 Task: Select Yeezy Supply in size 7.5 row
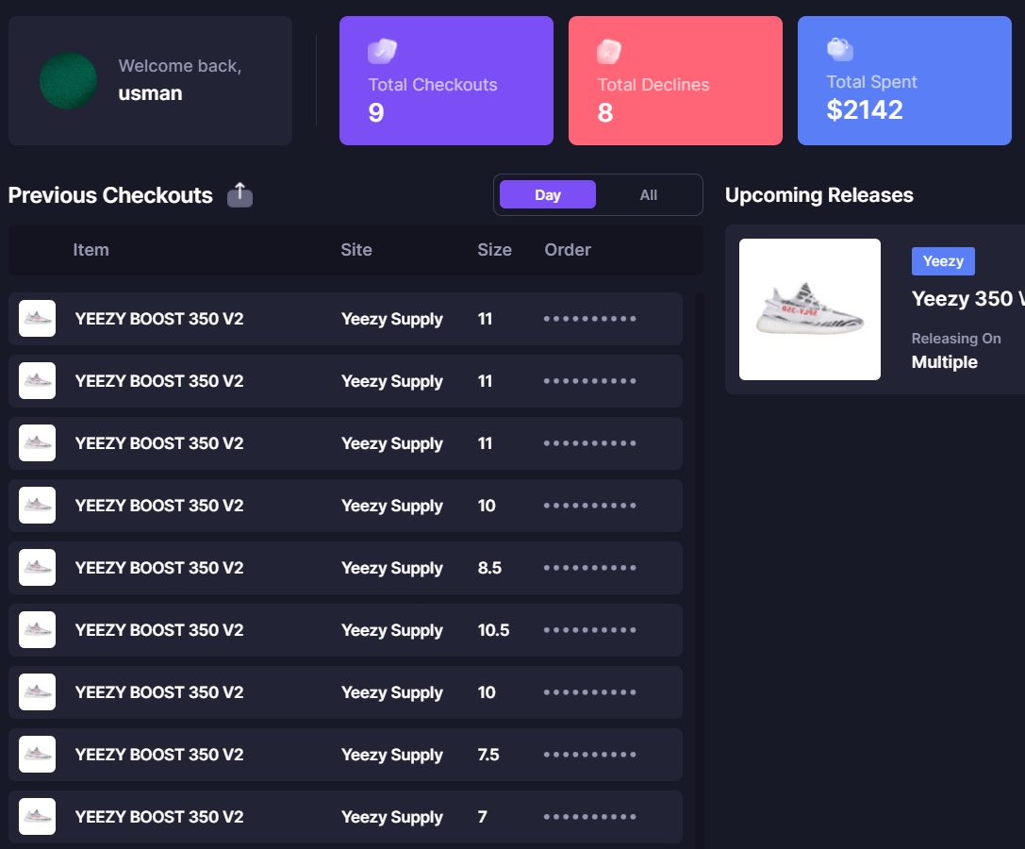(391, 755)
